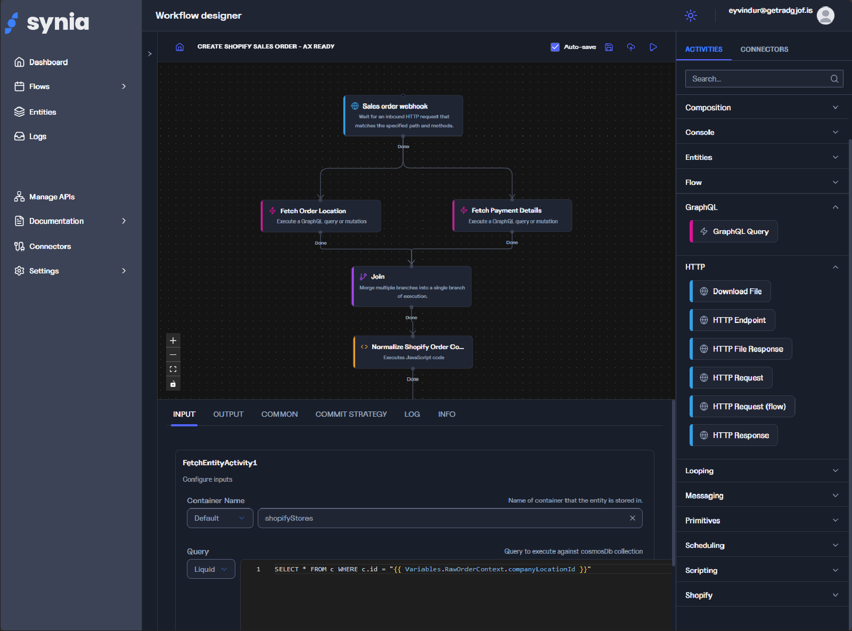Open the Default container dropdown
852x631 pixels.
click(220, 518)
